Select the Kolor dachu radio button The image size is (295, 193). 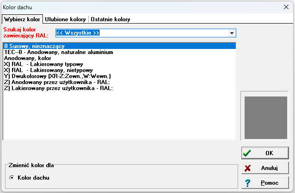(12, 177)
